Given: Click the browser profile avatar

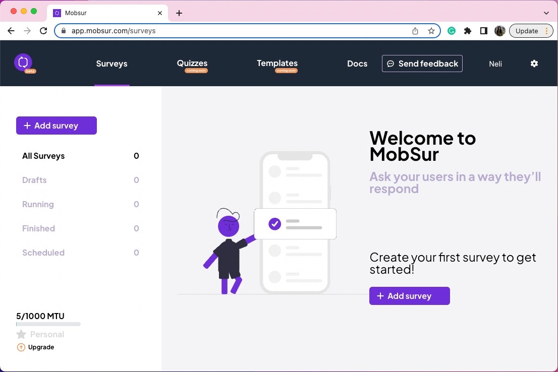Looking at the screenshot, I should [x=500, y=31].
